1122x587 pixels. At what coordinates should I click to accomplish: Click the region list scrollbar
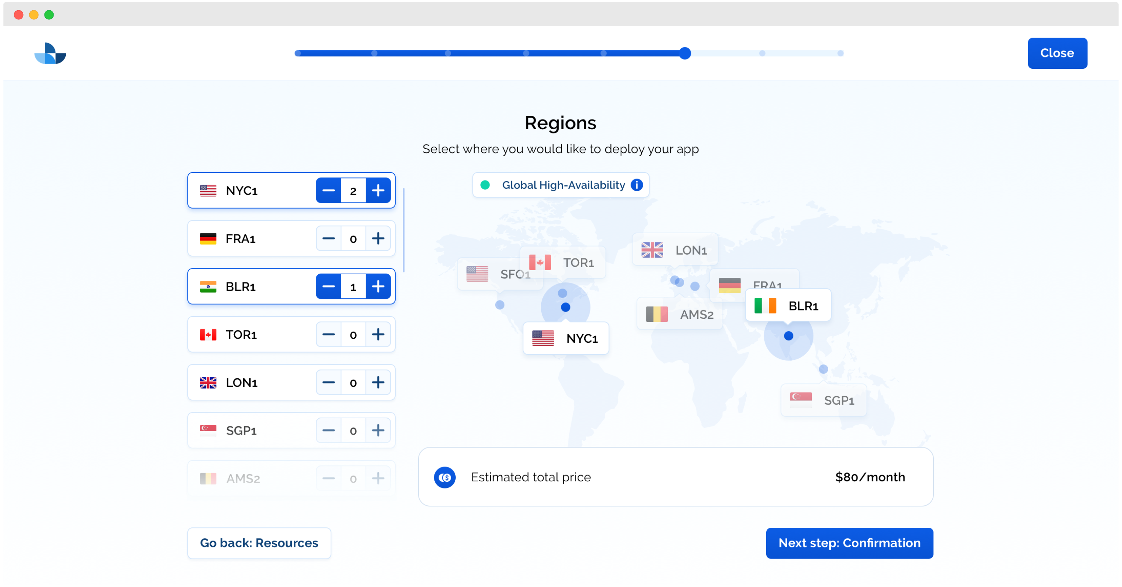(x=404, y=230)
